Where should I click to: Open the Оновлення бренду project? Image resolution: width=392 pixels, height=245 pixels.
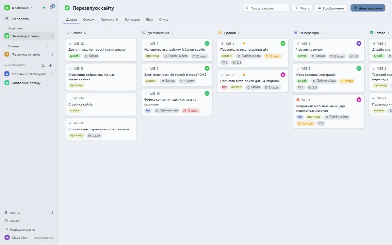pyautogui.click(x=29, y=83)
